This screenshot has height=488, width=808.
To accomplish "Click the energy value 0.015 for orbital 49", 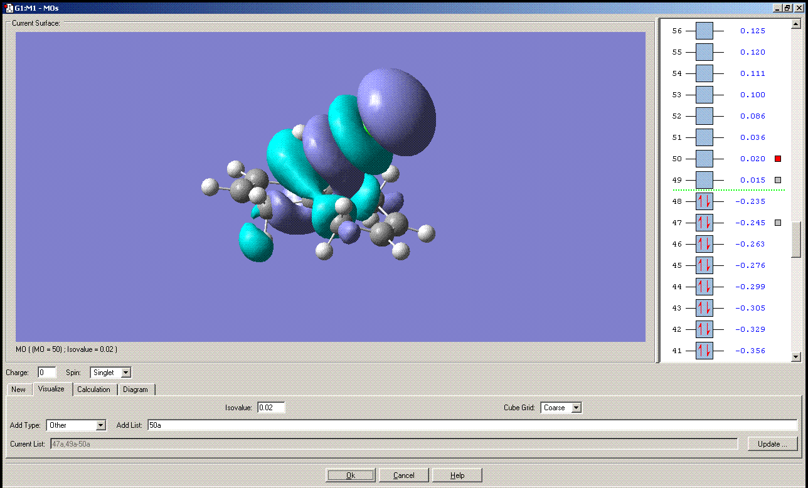I will [x=753, y=180].
